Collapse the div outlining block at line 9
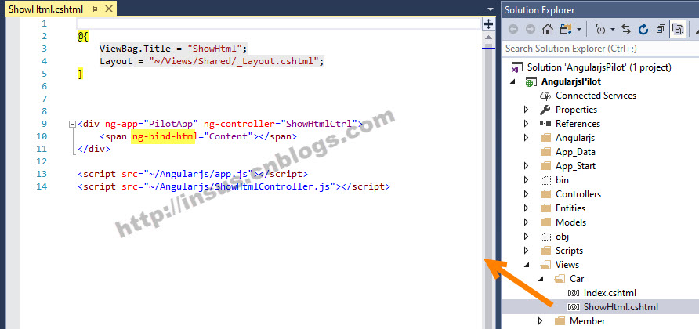The height and width of the screenshot is (329, 699). [x=72, y=125]
